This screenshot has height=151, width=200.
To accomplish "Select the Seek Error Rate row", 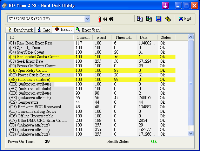I will 92,61.
